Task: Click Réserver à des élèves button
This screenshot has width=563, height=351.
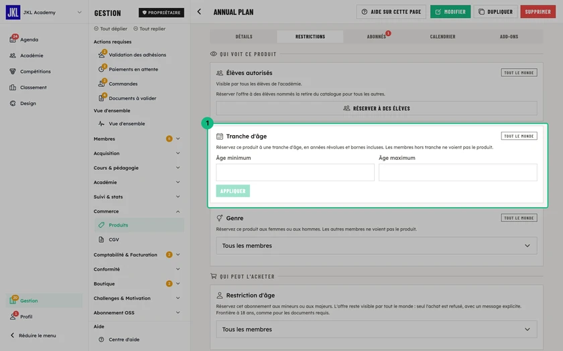Action: (376, 108)
